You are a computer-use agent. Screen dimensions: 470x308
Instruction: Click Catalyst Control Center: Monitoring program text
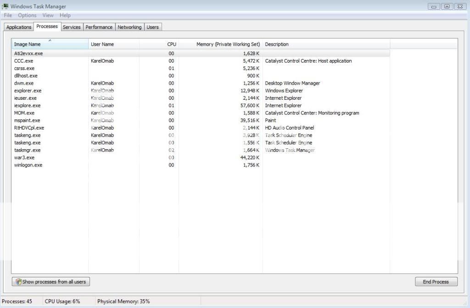pos(312,113)
